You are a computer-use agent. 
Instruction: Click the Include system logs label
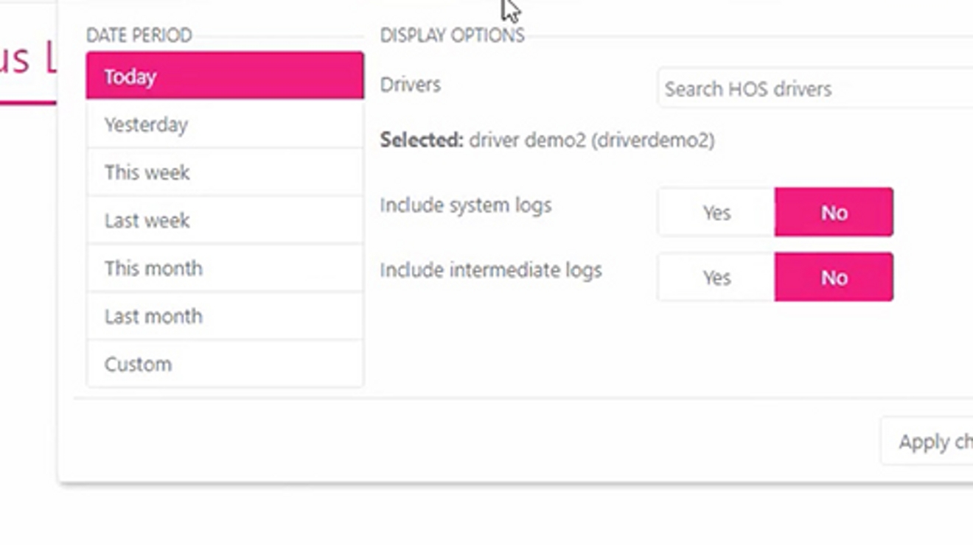coord(466,205)
